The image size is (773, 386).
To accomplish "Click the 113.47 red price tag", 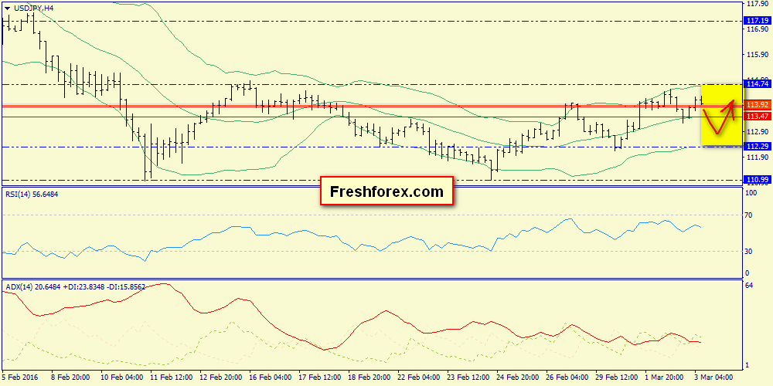I will click(757, 117).
